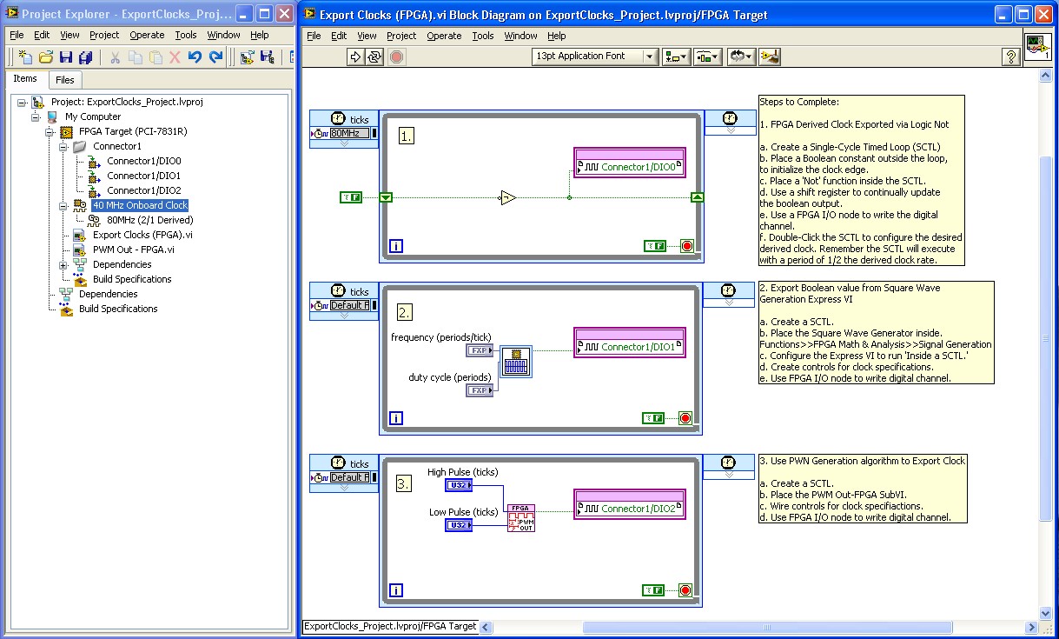Select the 80MHz clock source on loop 1
This screenshot has height=639, width=1059.
pos(350,133)
